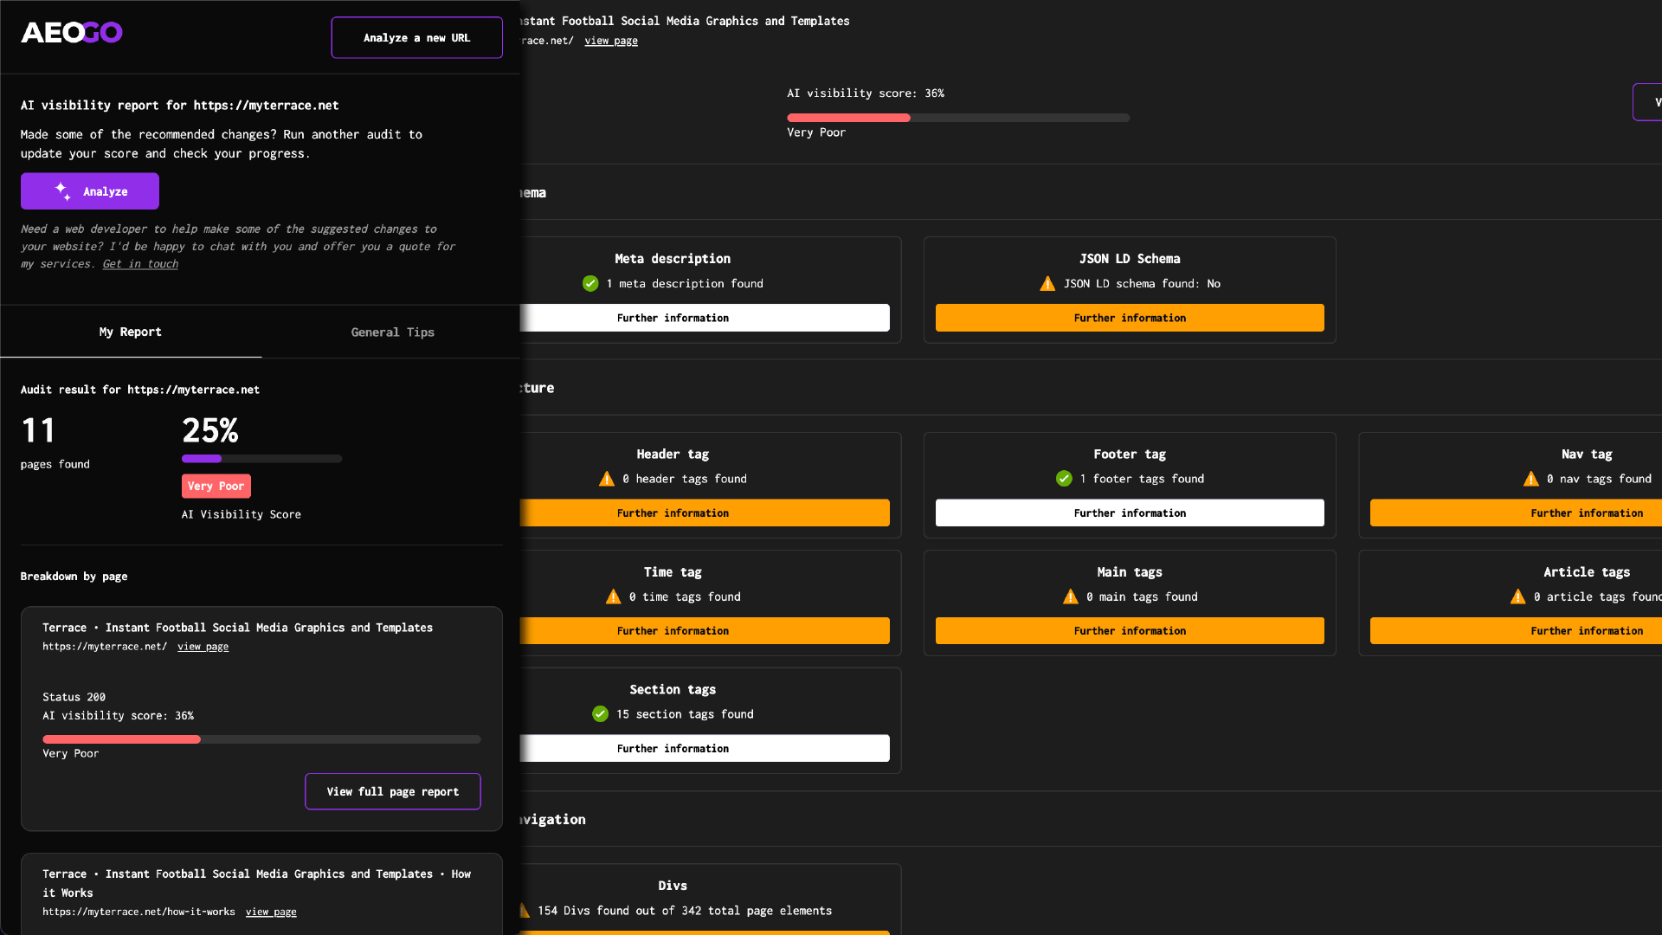Open View full page report

[392, 791]
